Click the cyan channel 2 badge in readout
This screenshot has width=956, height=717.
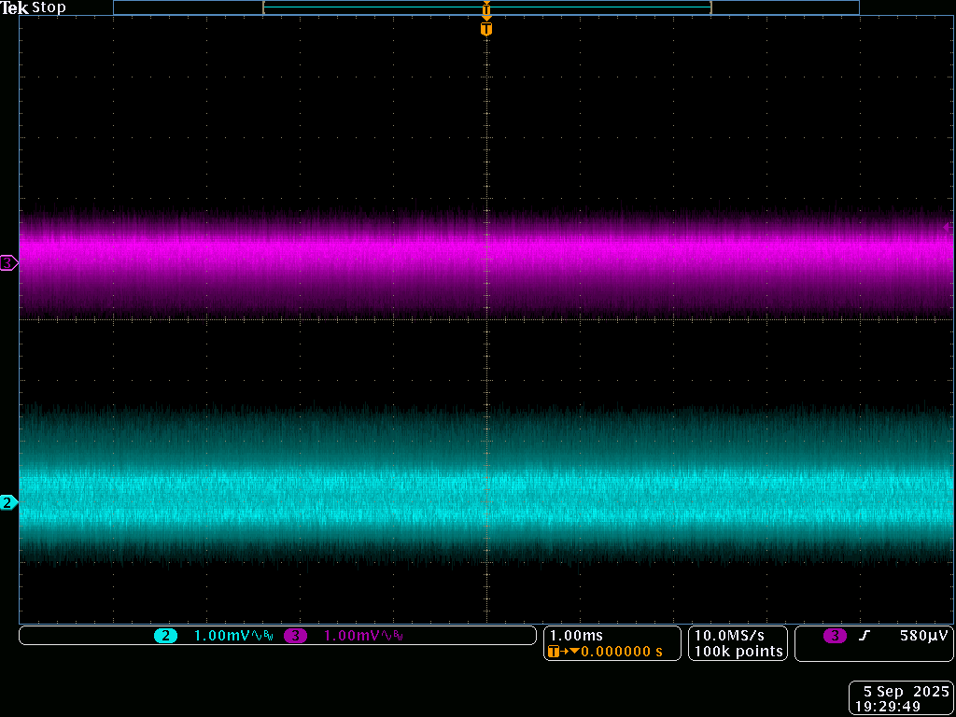tap(166, 636)
